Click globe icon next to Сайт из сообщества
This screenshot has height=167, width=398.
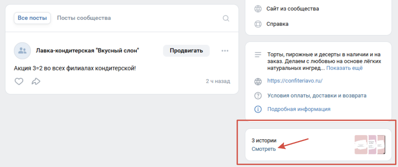258,9
